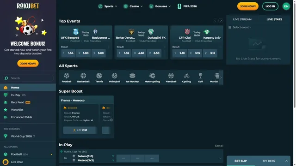Select Basketball sport icon
The image size is (296, 166).
coord(83,77)
